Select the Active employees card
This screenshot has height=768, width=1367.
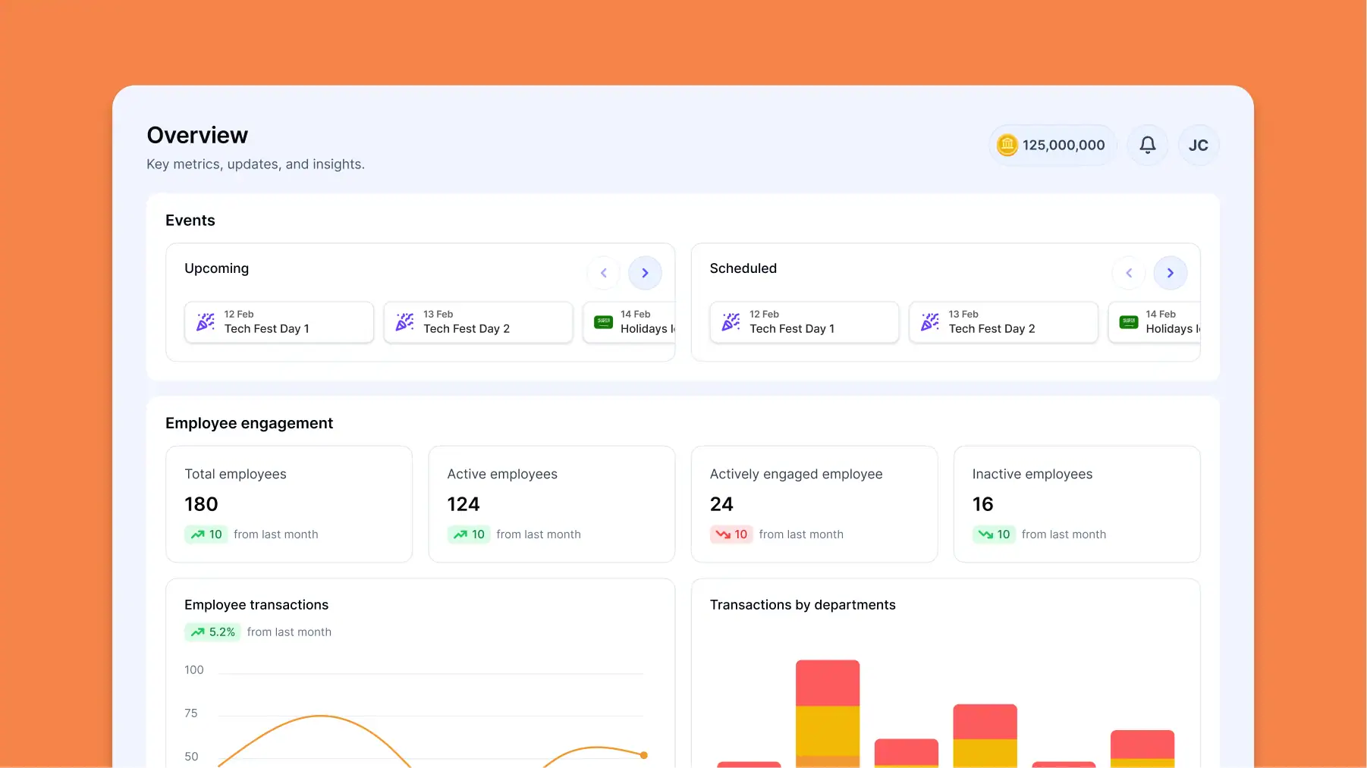tap(552, 504)
